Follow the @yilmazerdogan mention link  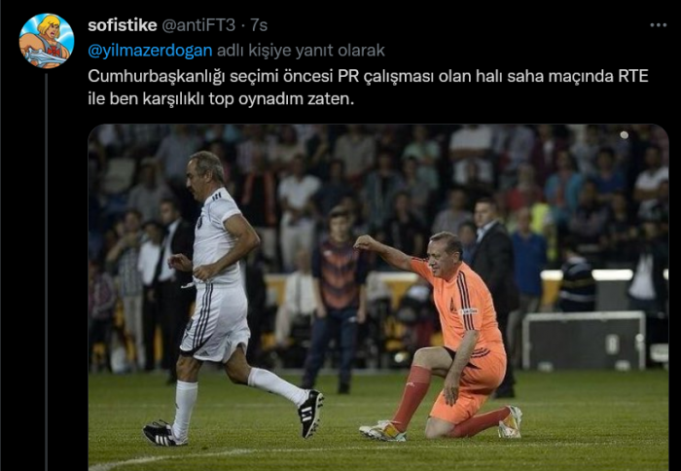click(150, 51)
